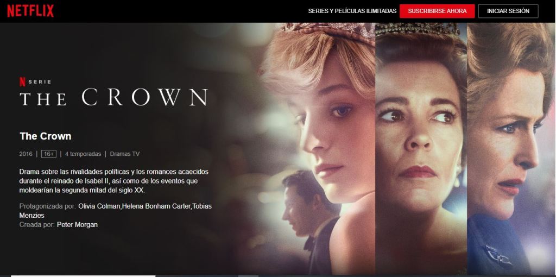This screenshot has height=277, width=556.
Task: Click the 2016 release year label
Action: coord(26,154)
